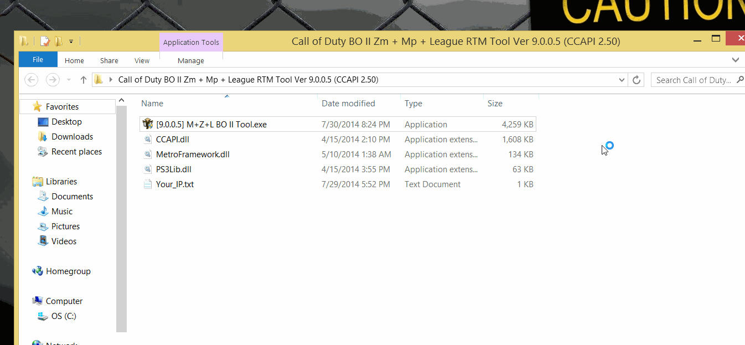Screen dimensions: 745x345
Task: Click the New folder quick access icon
Action: pyautogui.click(x=58, y=41)
